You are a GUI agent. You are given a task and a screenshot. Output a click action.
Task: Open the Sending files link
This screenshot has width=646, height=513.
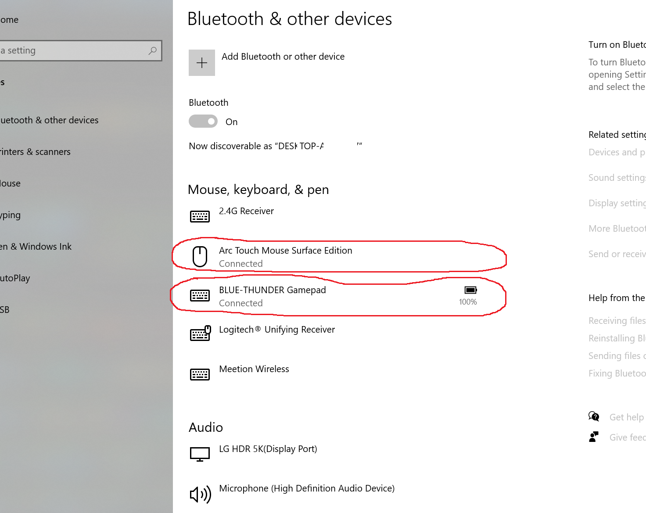(616, 355)
